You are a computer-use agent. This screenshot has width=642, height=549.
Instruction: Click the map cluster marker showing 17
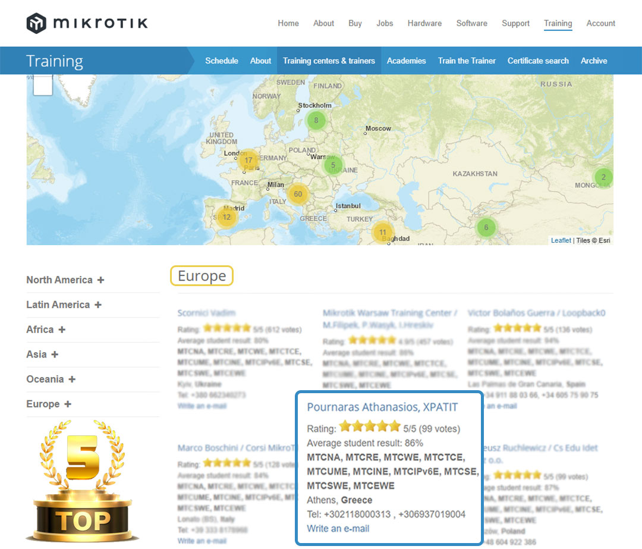248,160
